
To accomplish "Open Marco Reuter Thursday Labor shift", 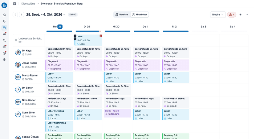I will [x=147, y=77].
